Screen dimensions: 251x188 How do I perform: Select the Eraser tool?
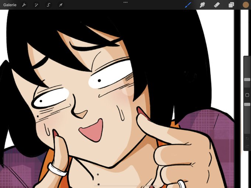(x=217, y=5)
